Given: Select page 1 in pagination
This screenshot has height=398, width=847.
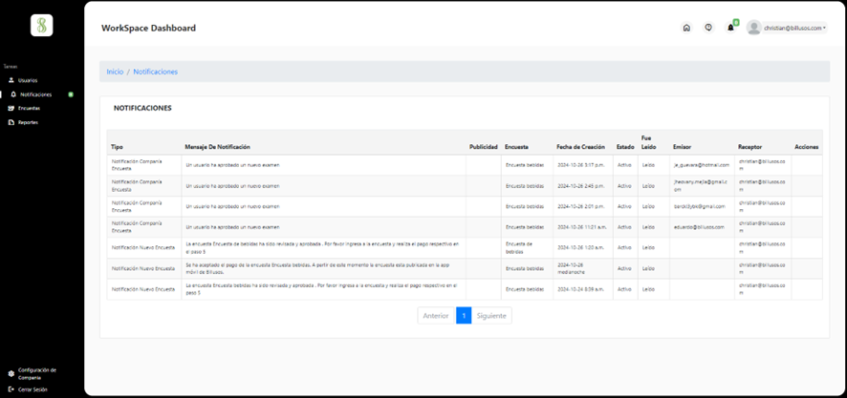Looking at the screenshot, I should [464, 315].
